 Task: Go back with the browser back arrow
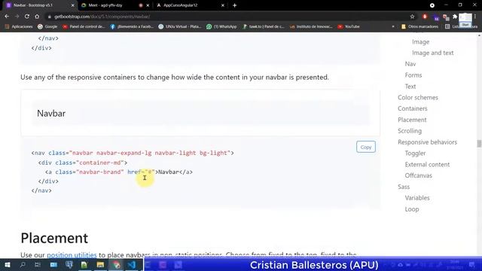point(7,17)
